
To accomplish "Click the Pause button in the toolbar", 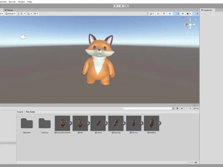I will coord(121,6).
